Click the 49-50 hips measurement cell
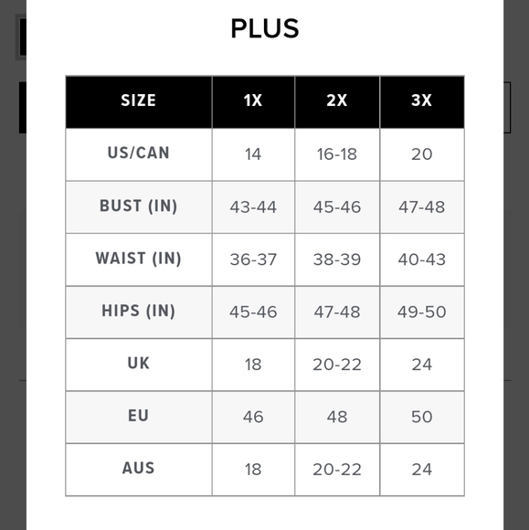The height and width of the screenshot is (530, 529). click(422, 312)
